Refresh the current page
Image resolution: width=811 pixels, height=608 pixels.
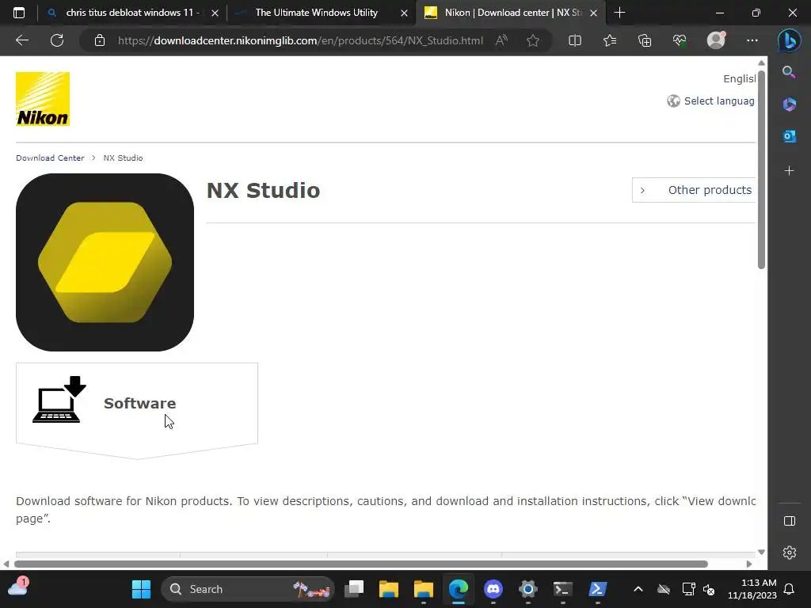point(57,40)
